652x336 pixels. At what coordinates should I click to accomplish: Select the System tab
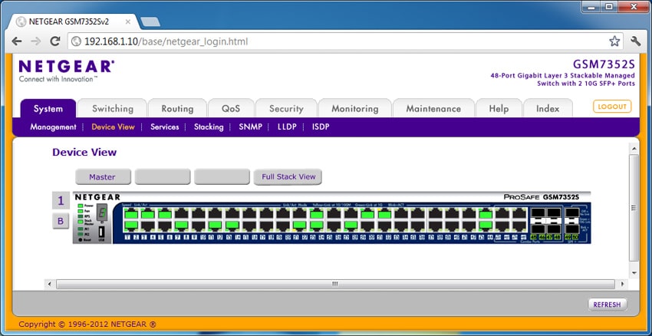click(x=48, y=108)
